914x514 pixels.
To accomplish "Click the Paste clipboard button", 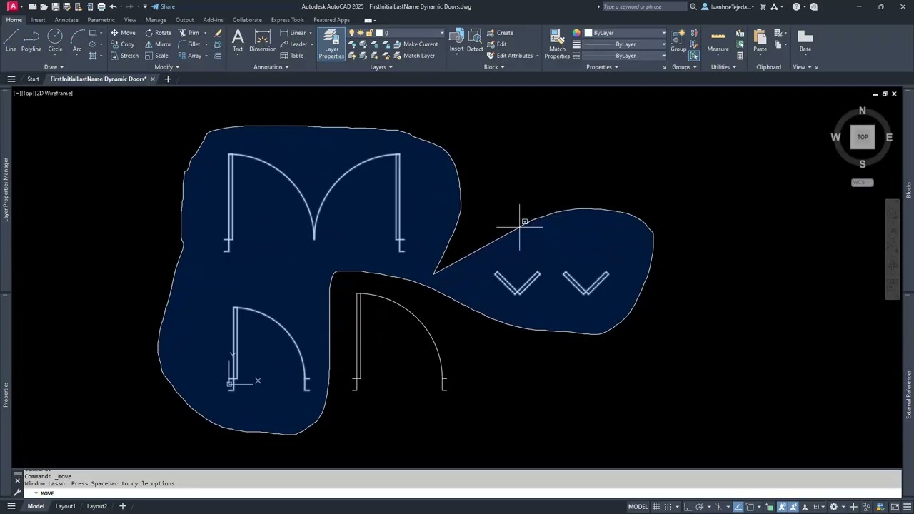I will [x=760, y=40].
